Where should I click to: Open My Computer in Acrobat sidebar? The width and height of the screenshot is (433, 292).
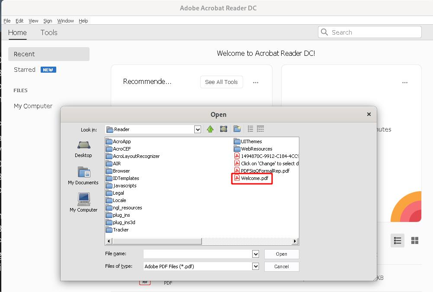(x=33, y=106)
